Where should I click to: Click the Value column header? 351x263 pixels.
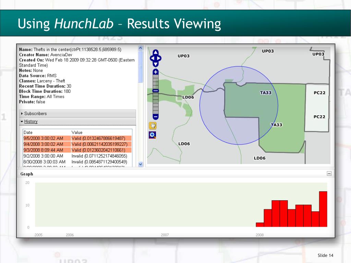click(77, 133)
